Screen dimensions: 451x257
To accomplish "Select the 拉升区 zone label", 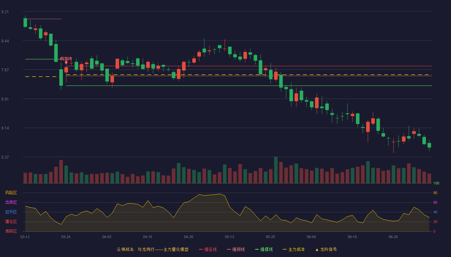I will [11, 212].
